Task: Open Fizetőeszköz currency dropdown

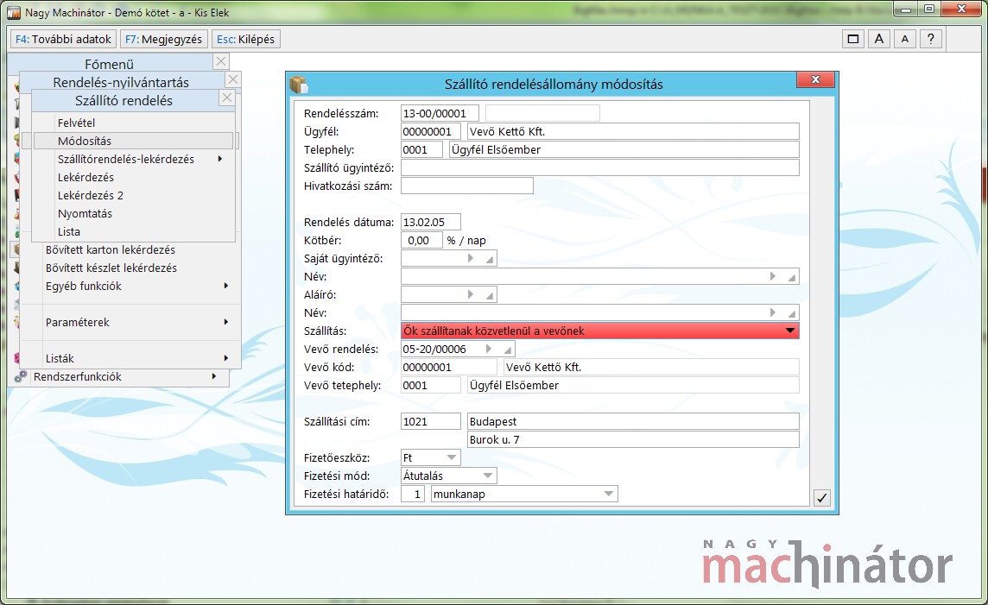Action: (x=452, y=457)
